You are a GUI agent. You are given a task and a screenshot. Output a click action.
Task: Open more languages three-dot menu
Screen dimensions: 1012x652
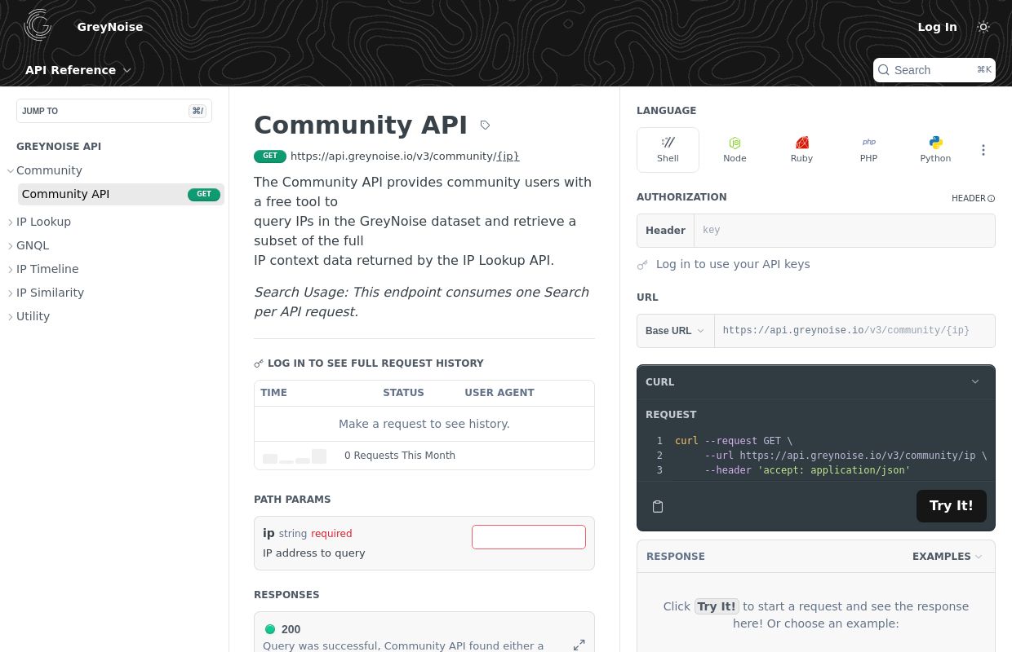(x=983, y=150)
